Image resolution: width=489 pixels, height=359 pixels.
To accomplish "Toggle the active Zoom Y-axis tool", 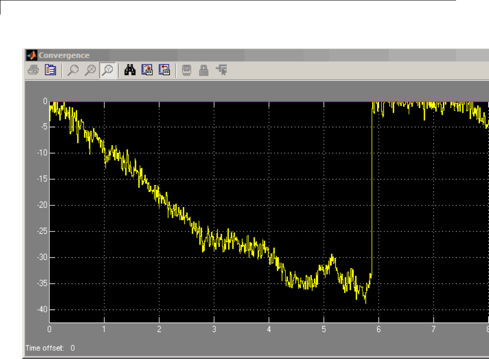I will pos(107,70).
